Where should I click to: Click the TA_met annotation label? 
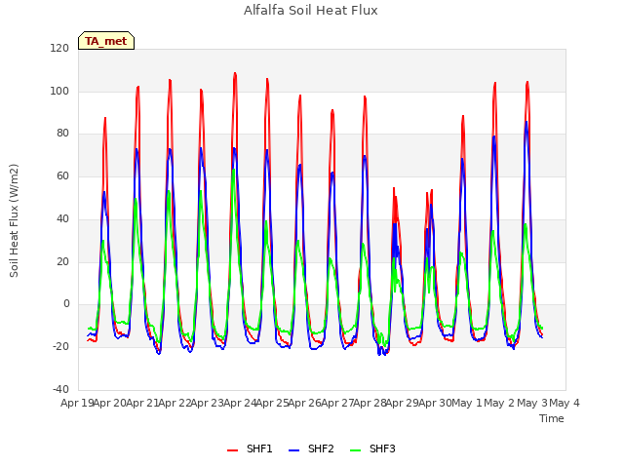pyautogui.click(x=106, y=41)
